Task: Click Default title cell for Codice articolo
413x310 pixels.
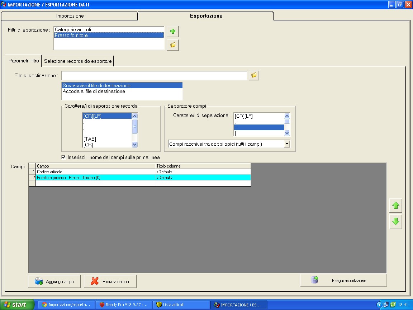Action: [203, 172]
